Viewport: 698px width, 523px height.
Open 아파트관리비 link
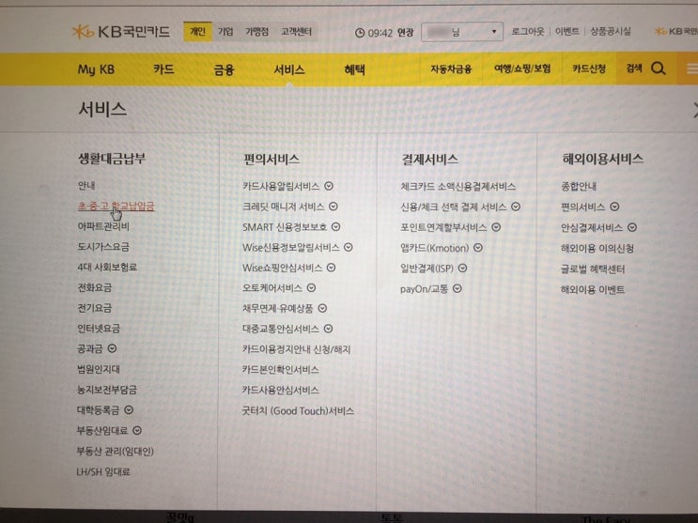tap(103, 226)
